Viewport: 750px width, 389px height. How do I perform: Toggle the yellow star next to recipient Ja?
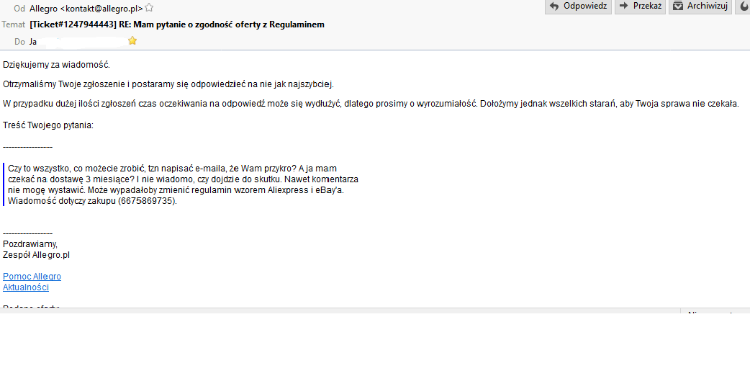[x=132, y=41]
